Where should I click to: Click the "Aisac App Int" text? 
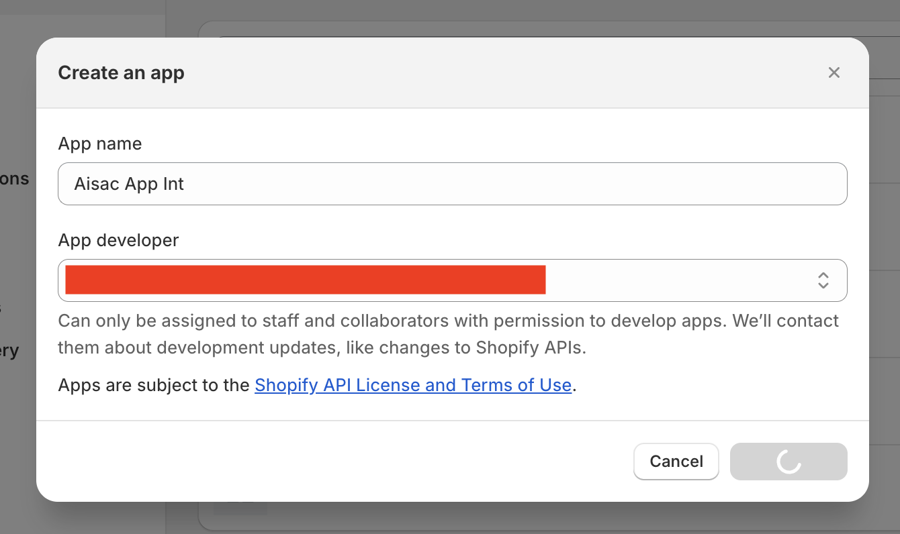tap(129, 184)
